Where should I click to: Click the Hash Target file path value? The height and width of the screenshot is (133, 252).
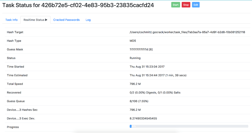pos(187,32)
